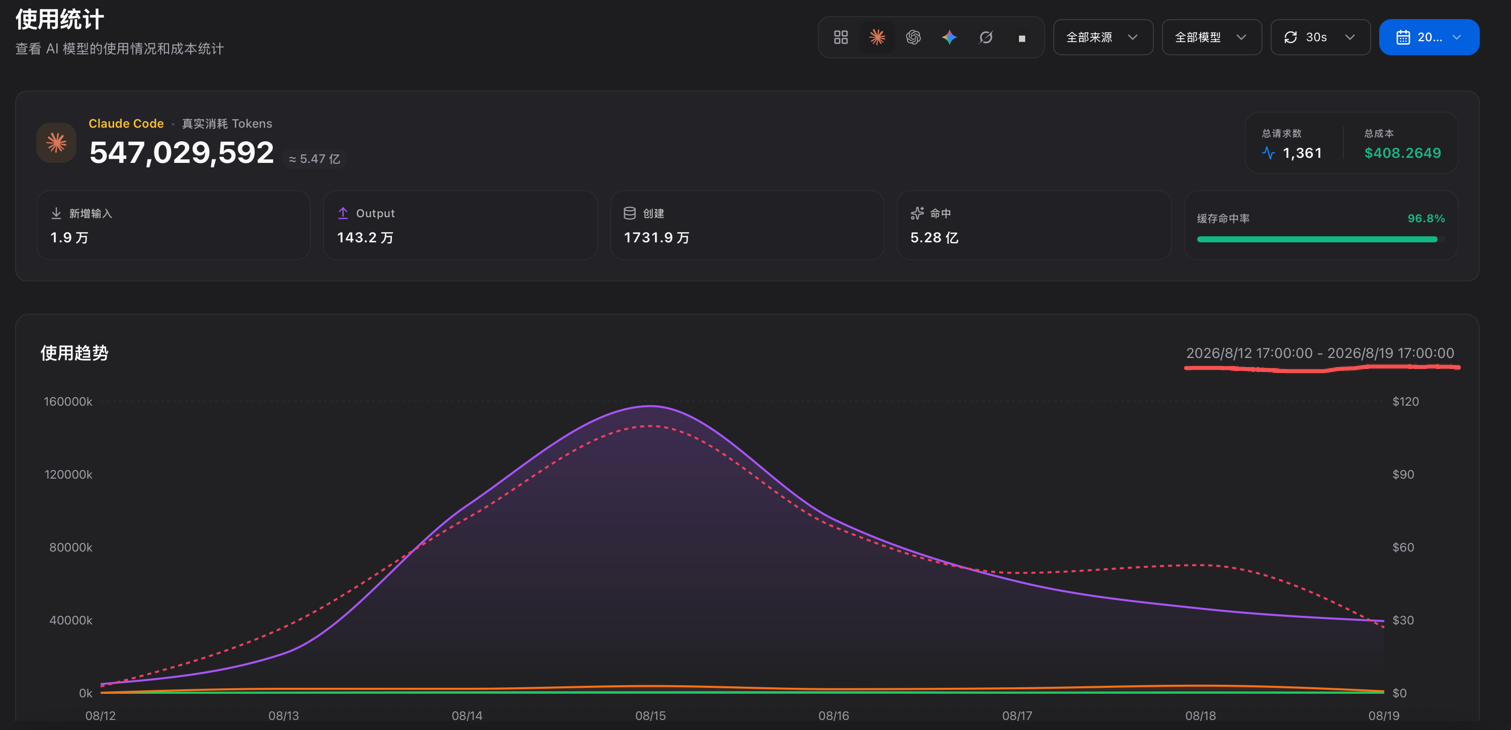The height and width of the screenshot is (730, 1511).
Task: Click the 新增输入 stat card
Action: [x=173, y=225]
